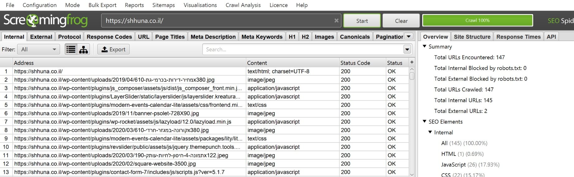574x177 pixels.
Task: Switch to the URL tab
Action: 143,37
